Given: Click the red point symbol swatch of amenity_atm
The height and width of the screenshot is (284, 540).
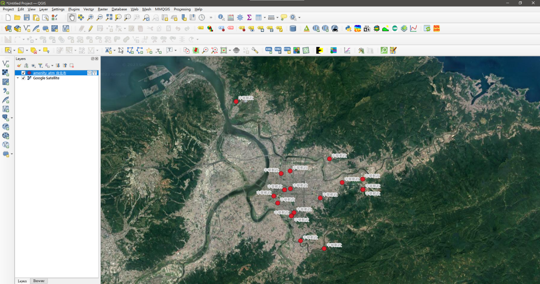Looking at the screenshot, I should (x=29, y=73).
